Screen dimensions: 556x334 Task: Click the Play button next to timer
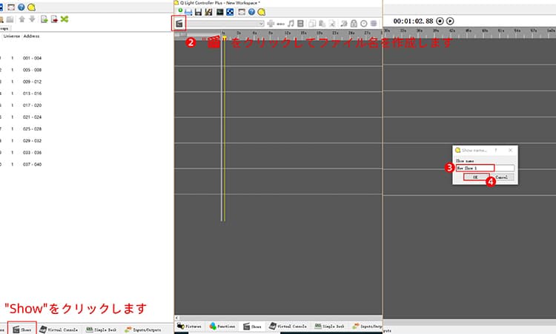[450, 21]
